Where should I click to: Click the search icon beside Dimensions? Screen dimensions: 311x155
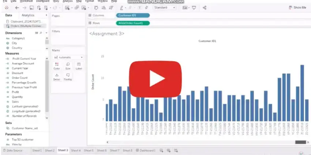41,33
